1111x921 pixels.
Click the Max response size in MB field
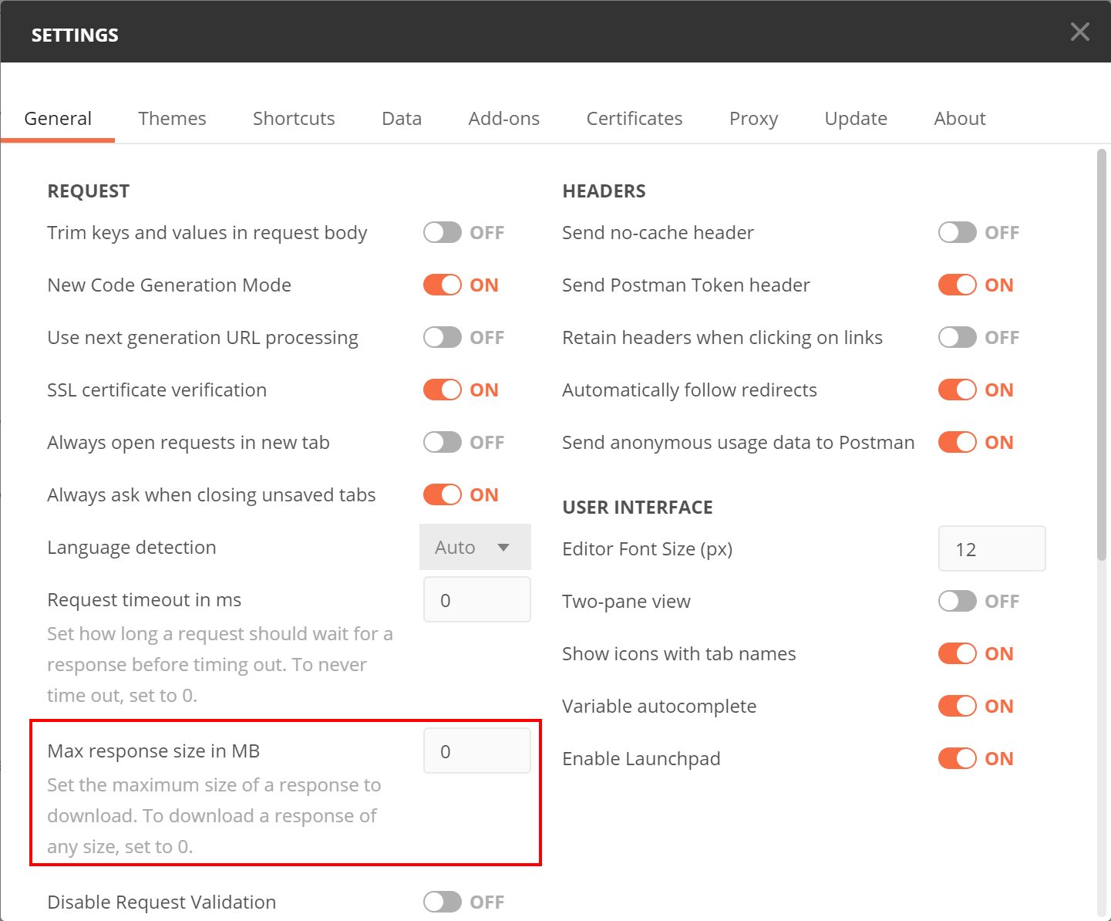coord(476,751)
